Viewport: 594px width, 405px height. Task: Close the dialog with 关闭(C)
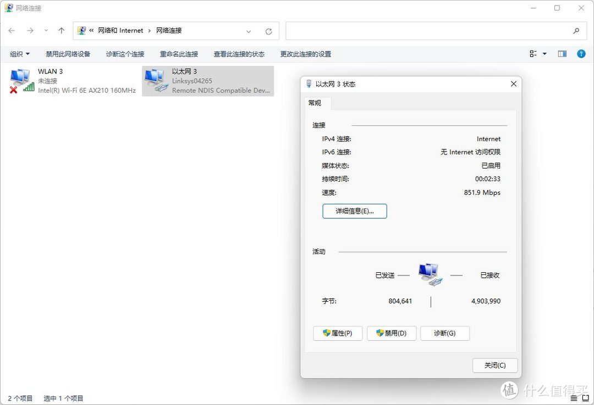point(494,365)
